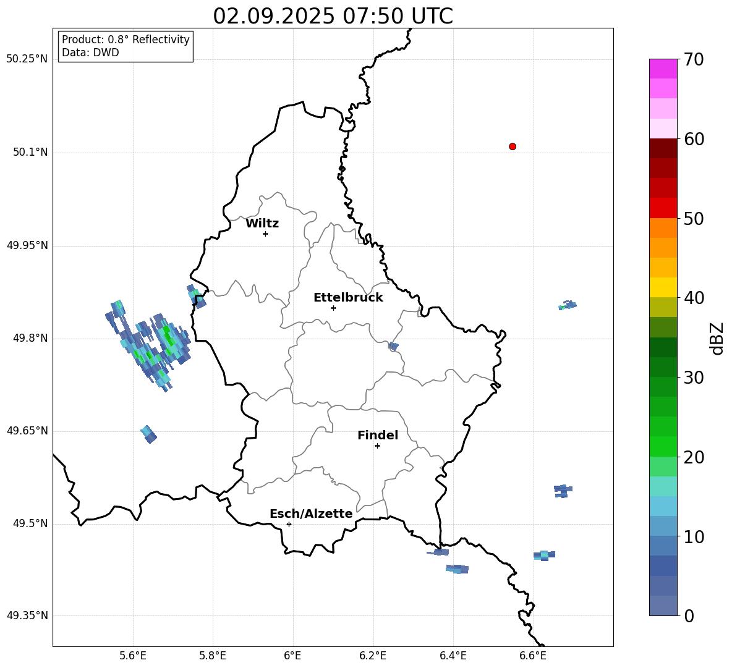
Task: Click the Wiltz station cross marker
Action: 265,234
